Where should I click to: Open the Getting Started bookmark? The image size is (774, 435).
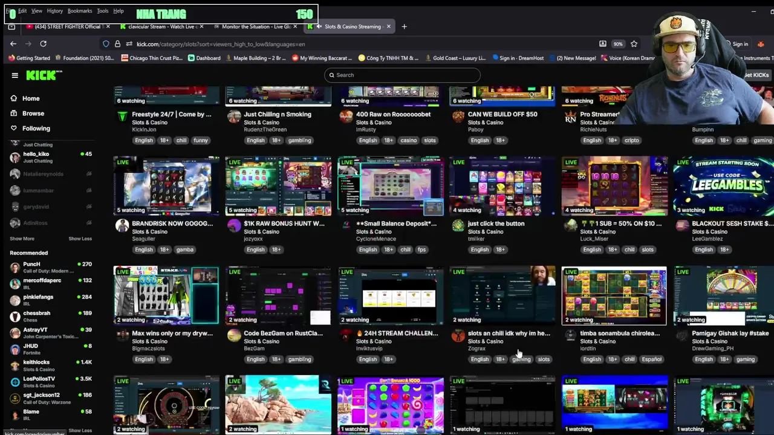pos(28,58)
